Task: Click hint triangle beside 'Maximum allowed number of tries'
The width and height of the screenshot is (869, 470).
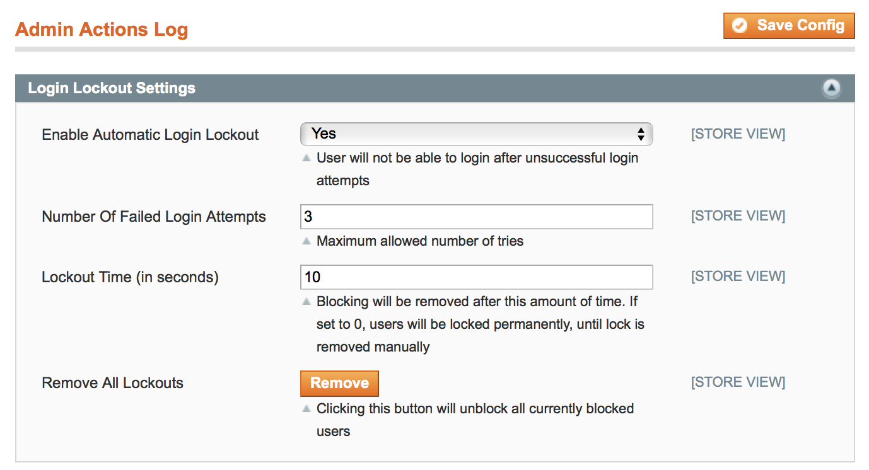Action: (306, 241)
